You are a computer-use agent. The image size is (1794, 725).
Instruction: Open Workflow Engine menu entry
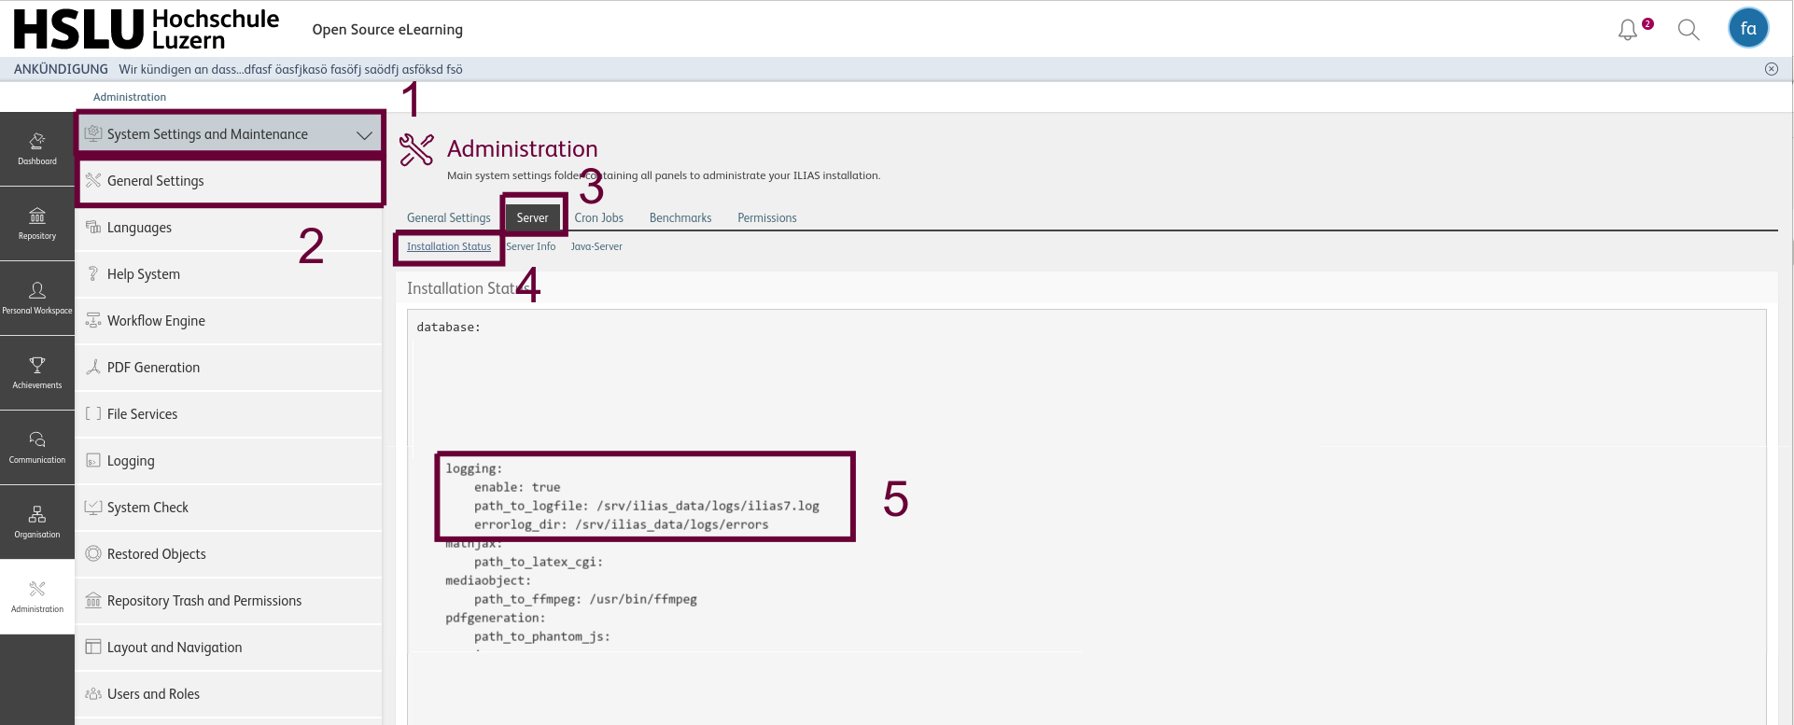[229, 321]
